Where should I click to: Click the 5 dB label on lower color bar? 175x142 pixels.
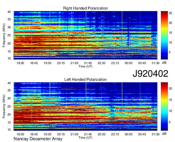pyautogui.click(x=170, y=122)
